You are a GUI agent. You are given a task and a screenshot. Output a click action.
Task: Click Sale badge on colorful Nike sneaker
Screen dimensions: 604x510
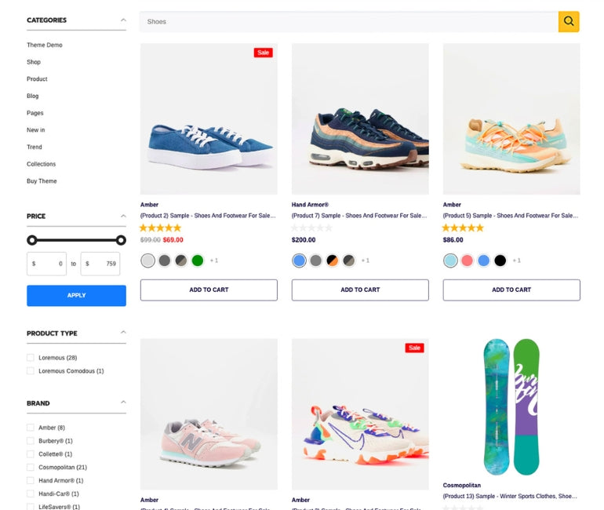pos(414,348)
